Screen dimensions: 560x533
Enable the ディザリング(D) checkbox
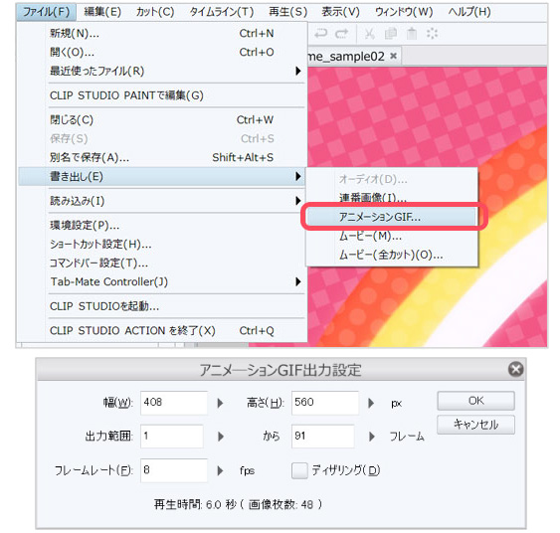(x=299, y=470)
